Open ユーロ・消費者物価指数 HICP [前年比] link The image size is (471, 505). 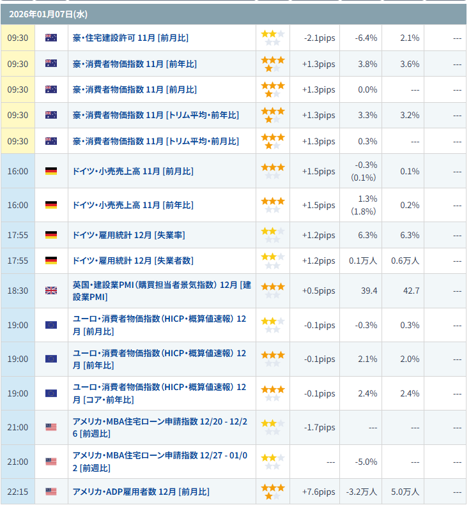coord(159,359)
